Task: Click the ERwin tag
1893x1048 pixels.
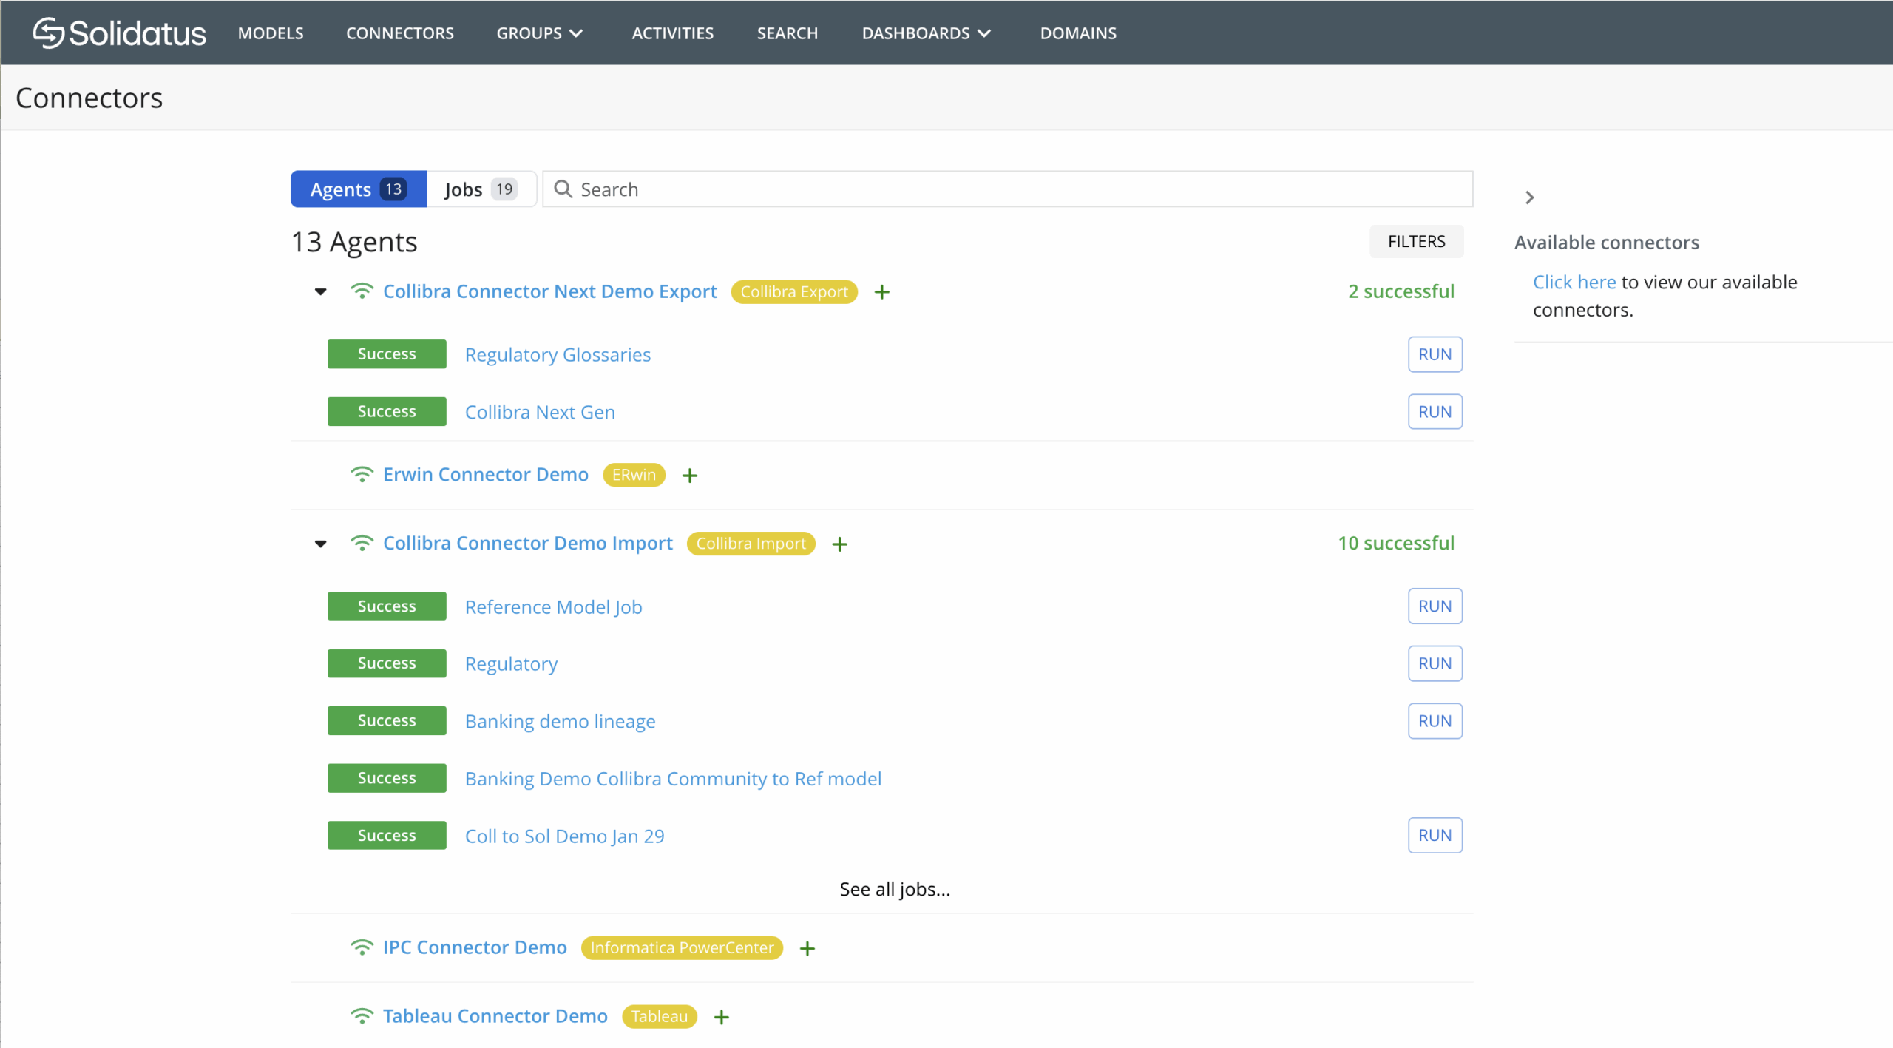Action: click(x=634, y=476)
